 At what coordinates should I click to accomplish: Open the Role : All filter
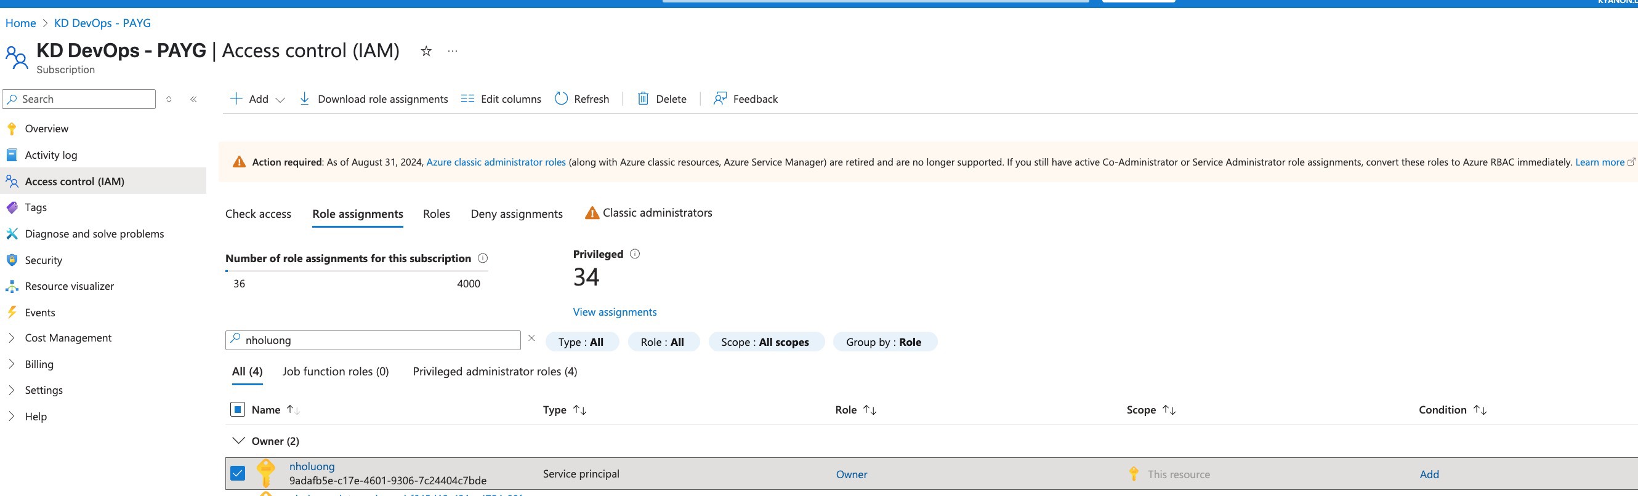point(663,342)
